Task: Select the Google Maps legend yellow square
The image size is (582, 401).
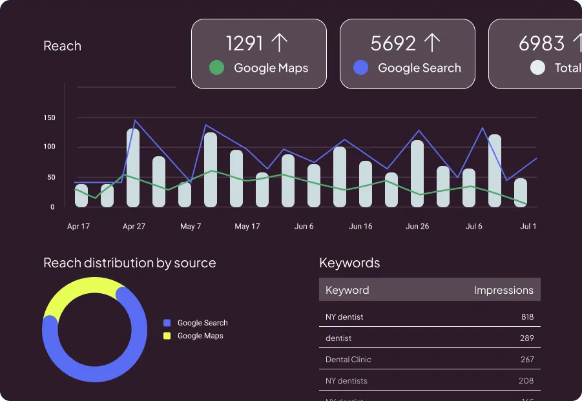Action: [x=167, y=336]
